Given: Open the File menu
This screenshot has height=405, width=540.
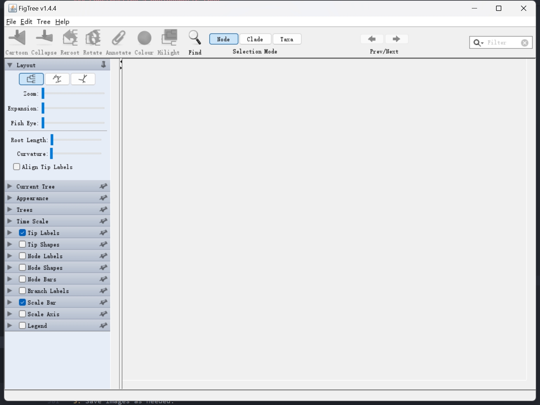Looking at the screenshot, I should [x=11, y=22].
